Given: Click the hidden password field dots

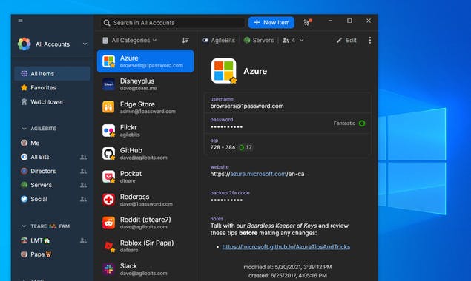Looking at the screenshot, I should pos(226,127).
